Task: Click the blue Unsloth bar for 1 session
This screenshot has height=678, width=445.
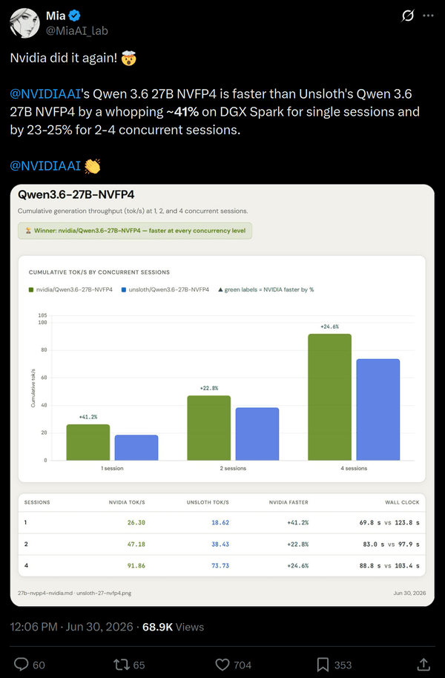Action: 136,447
